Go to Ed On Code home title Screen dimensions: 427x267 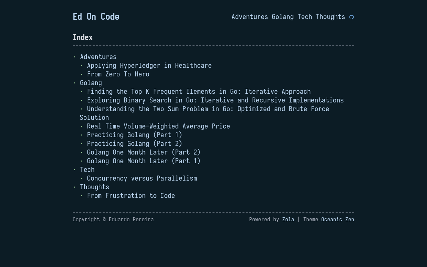96,16
